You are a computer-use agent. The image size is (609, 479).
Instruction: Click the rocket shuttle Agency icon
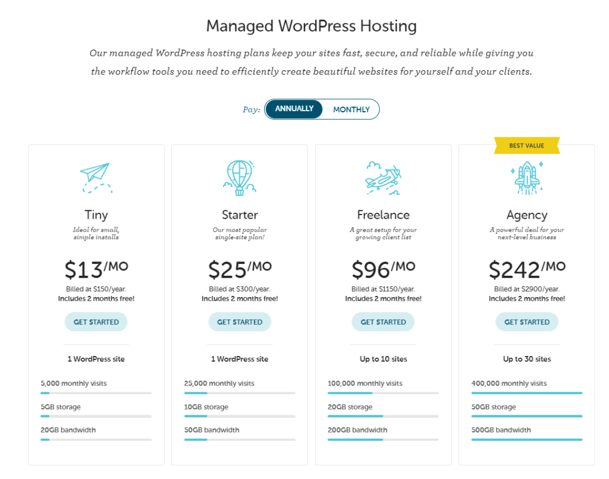[x=526, y=177]
